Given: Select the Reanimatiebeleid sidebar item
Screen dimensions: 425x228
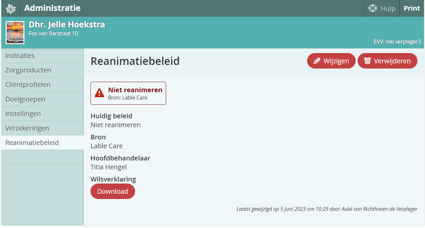Looking at the screenshot, I should (x=32, y=143).
